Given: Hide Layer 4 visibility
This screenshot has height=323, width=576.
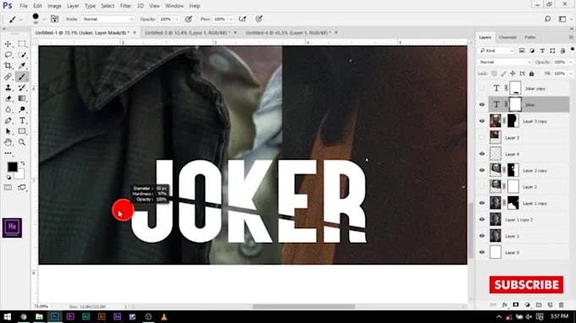Looking at the screenshot, I should pos(482,154).
